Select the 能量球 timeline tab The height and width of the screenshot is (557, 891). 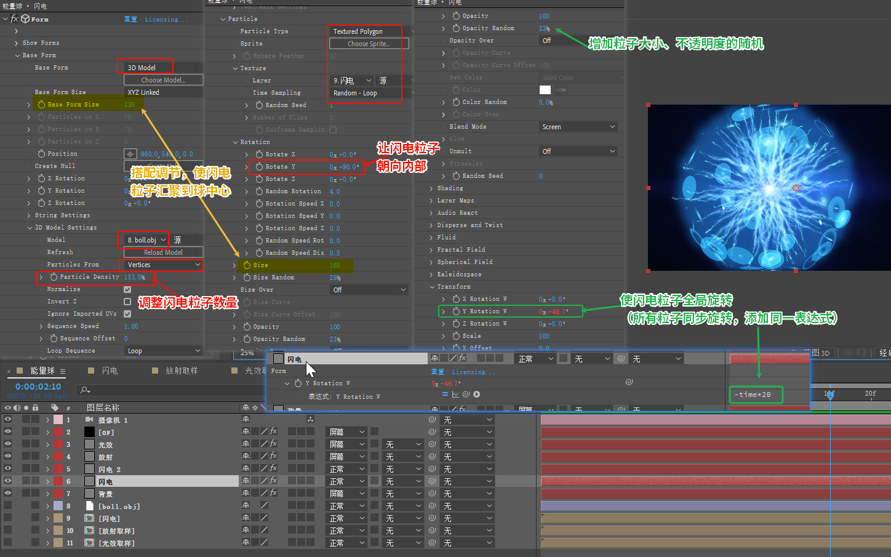(x=42, y=371)
